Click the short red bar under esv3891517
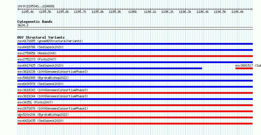The width and height of the screenshot is (261, 135). click(x=244, y=68)
